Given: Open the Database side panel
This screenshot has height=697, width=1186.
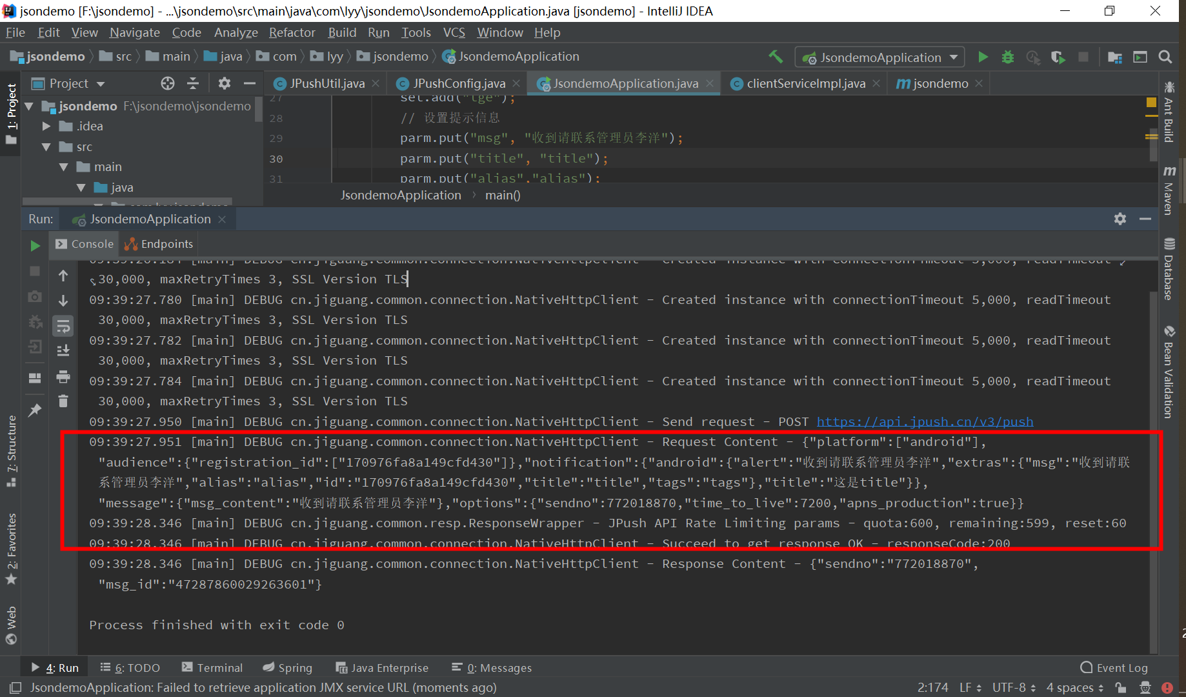Looking at the screenshot, I should pos(1169,269).
